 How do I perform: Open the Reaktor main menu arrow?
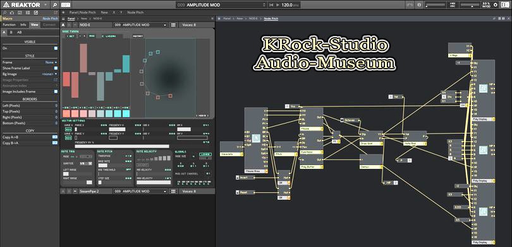click(45, 5)
